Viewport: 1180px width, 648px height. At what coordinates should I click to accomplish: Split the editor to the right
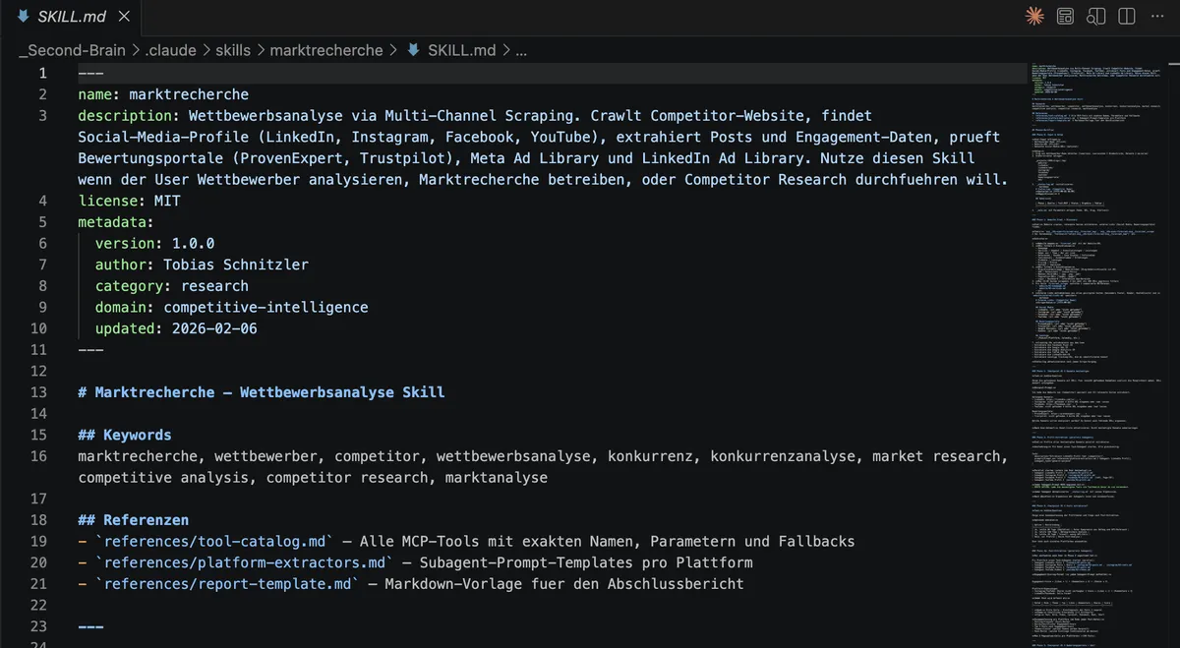coord(1127,16)
